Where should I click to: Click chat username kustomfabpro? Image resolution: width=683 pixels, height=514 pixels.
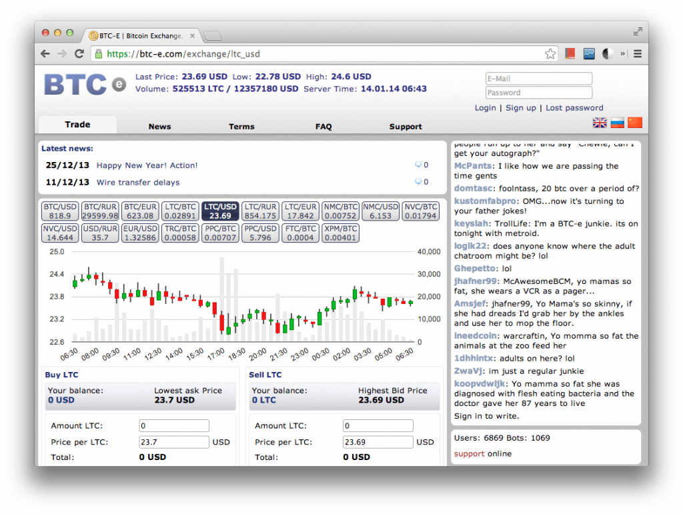pos(485,201)
